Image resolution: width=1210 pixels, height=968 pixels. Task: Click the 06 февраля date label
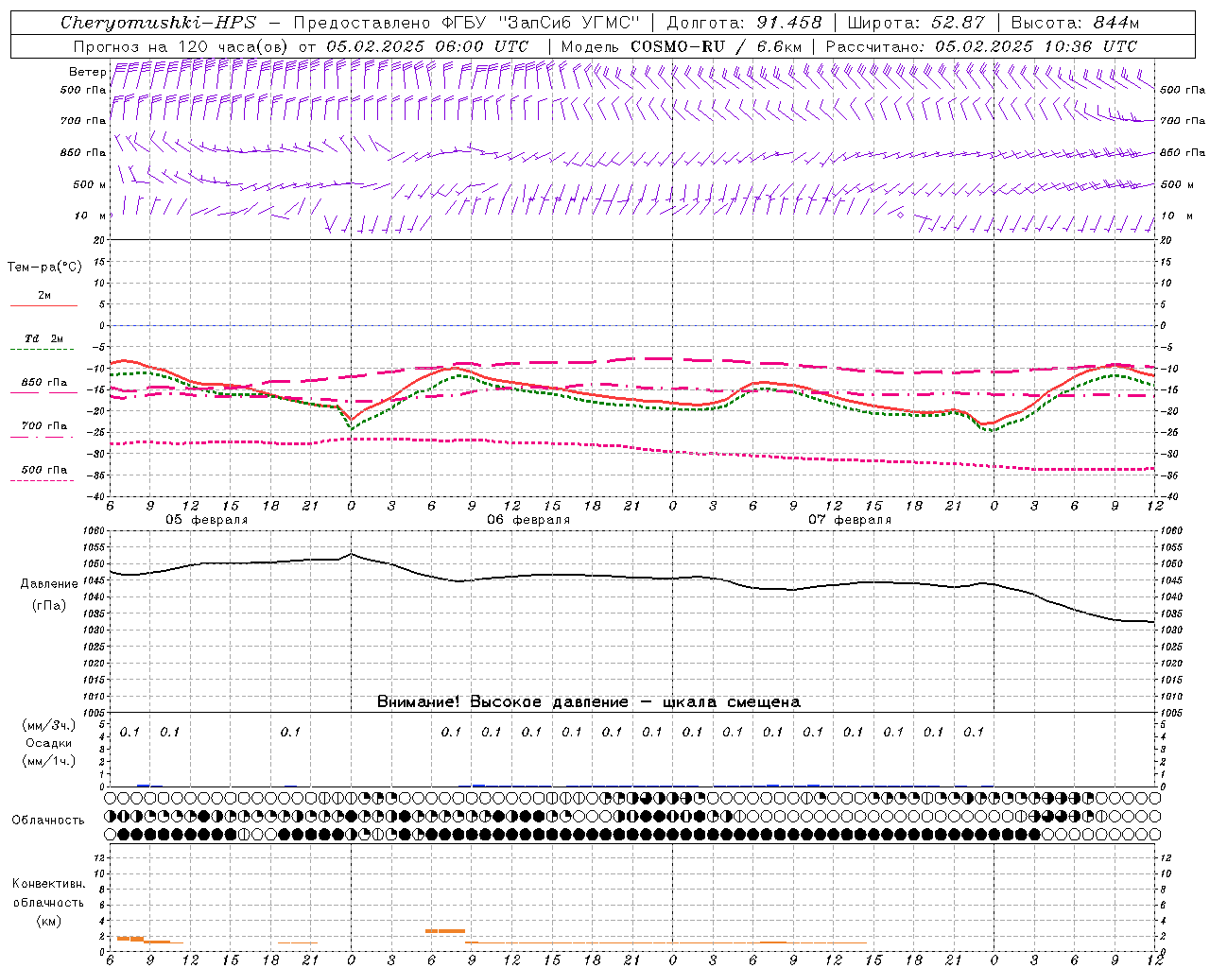point(528,520)
